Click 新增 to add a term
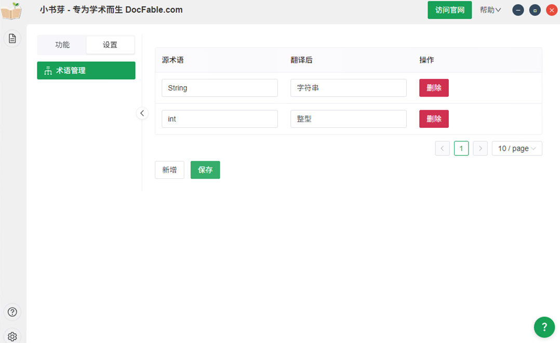Viewport: 560px width, 343px height. pos(169,170)
